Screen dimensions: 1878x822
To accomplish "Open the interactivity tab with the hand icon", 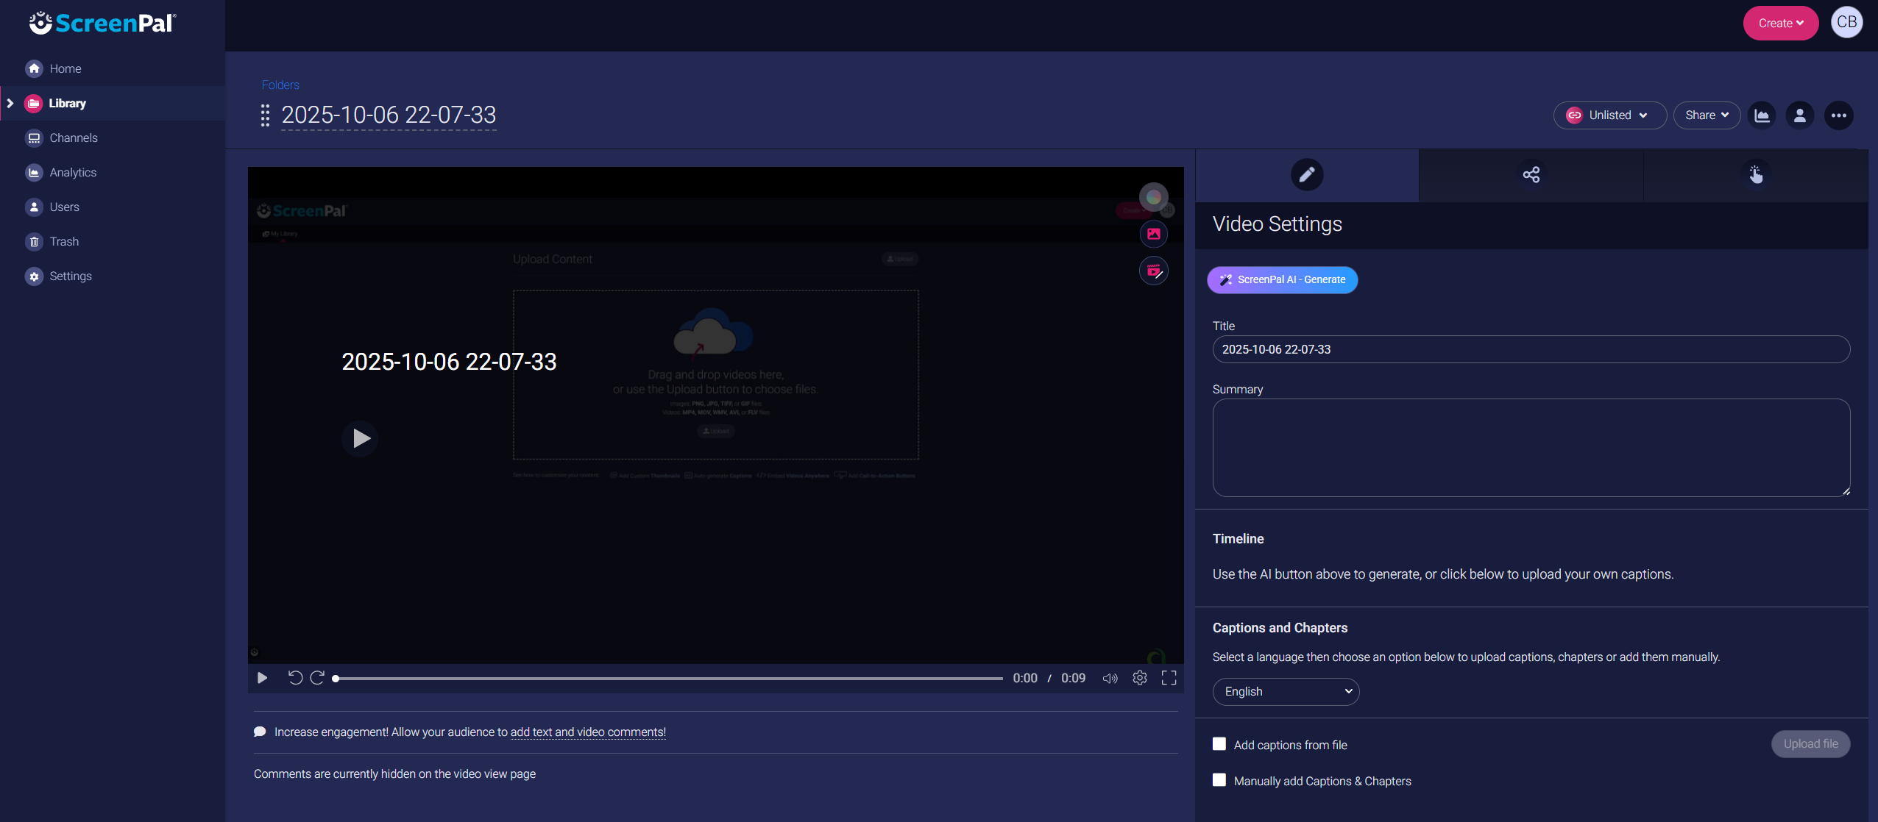I will pyautogui.click(x=1755, y=175).
